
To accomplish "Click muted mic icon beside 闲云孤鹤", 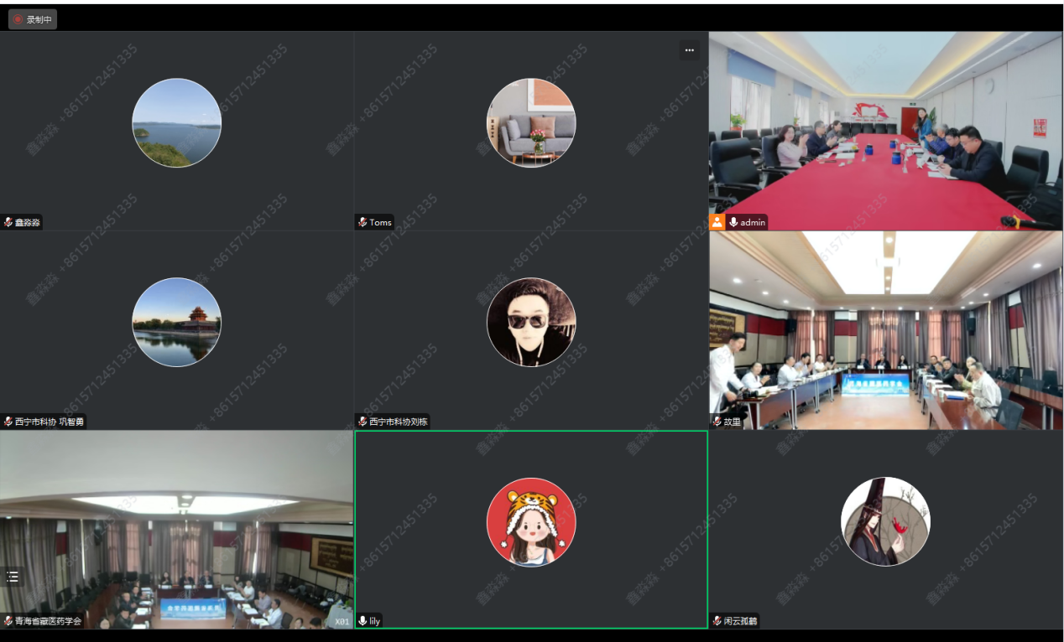I will click(717, 621).
